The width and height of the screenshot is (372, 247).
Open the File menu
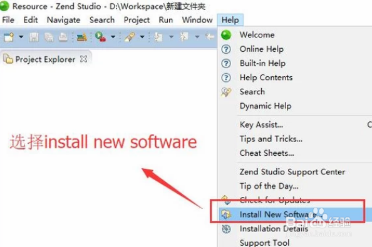tap(8, 20)
